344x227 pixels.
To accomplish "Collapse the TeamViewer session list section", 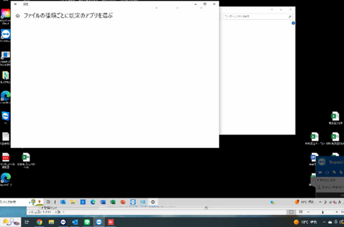I will click(x=319, y=181).
